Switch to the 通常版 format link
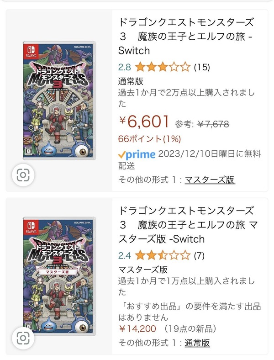 pos(197,343)
